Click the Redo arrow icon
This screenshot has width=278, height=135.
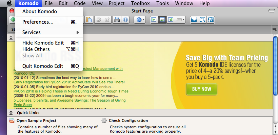click(107, 20)
